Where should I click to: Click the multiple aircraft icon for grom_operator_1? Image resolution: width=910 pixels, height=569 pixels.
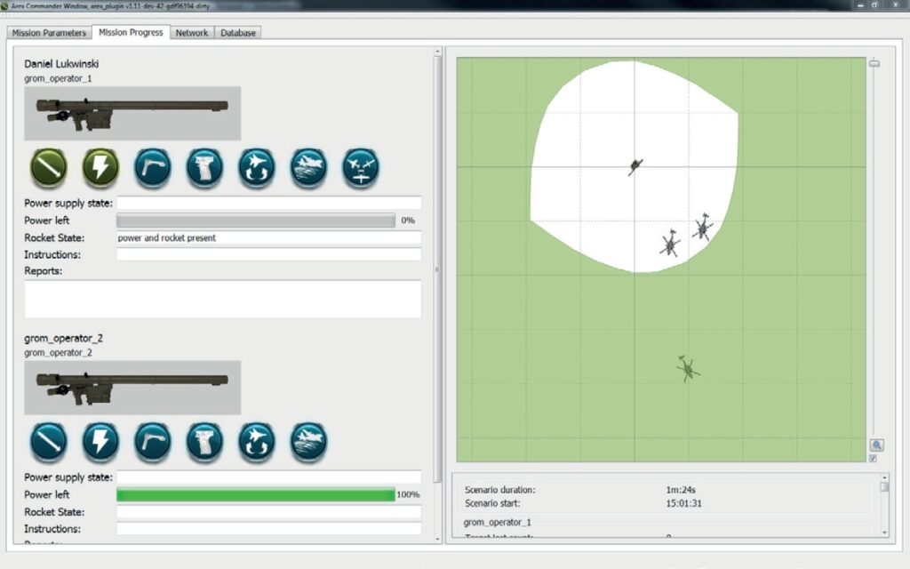click(361, 167)
